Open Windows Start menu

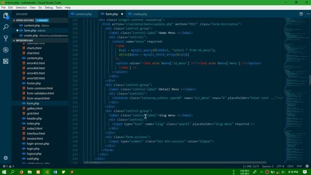(4, 172)
